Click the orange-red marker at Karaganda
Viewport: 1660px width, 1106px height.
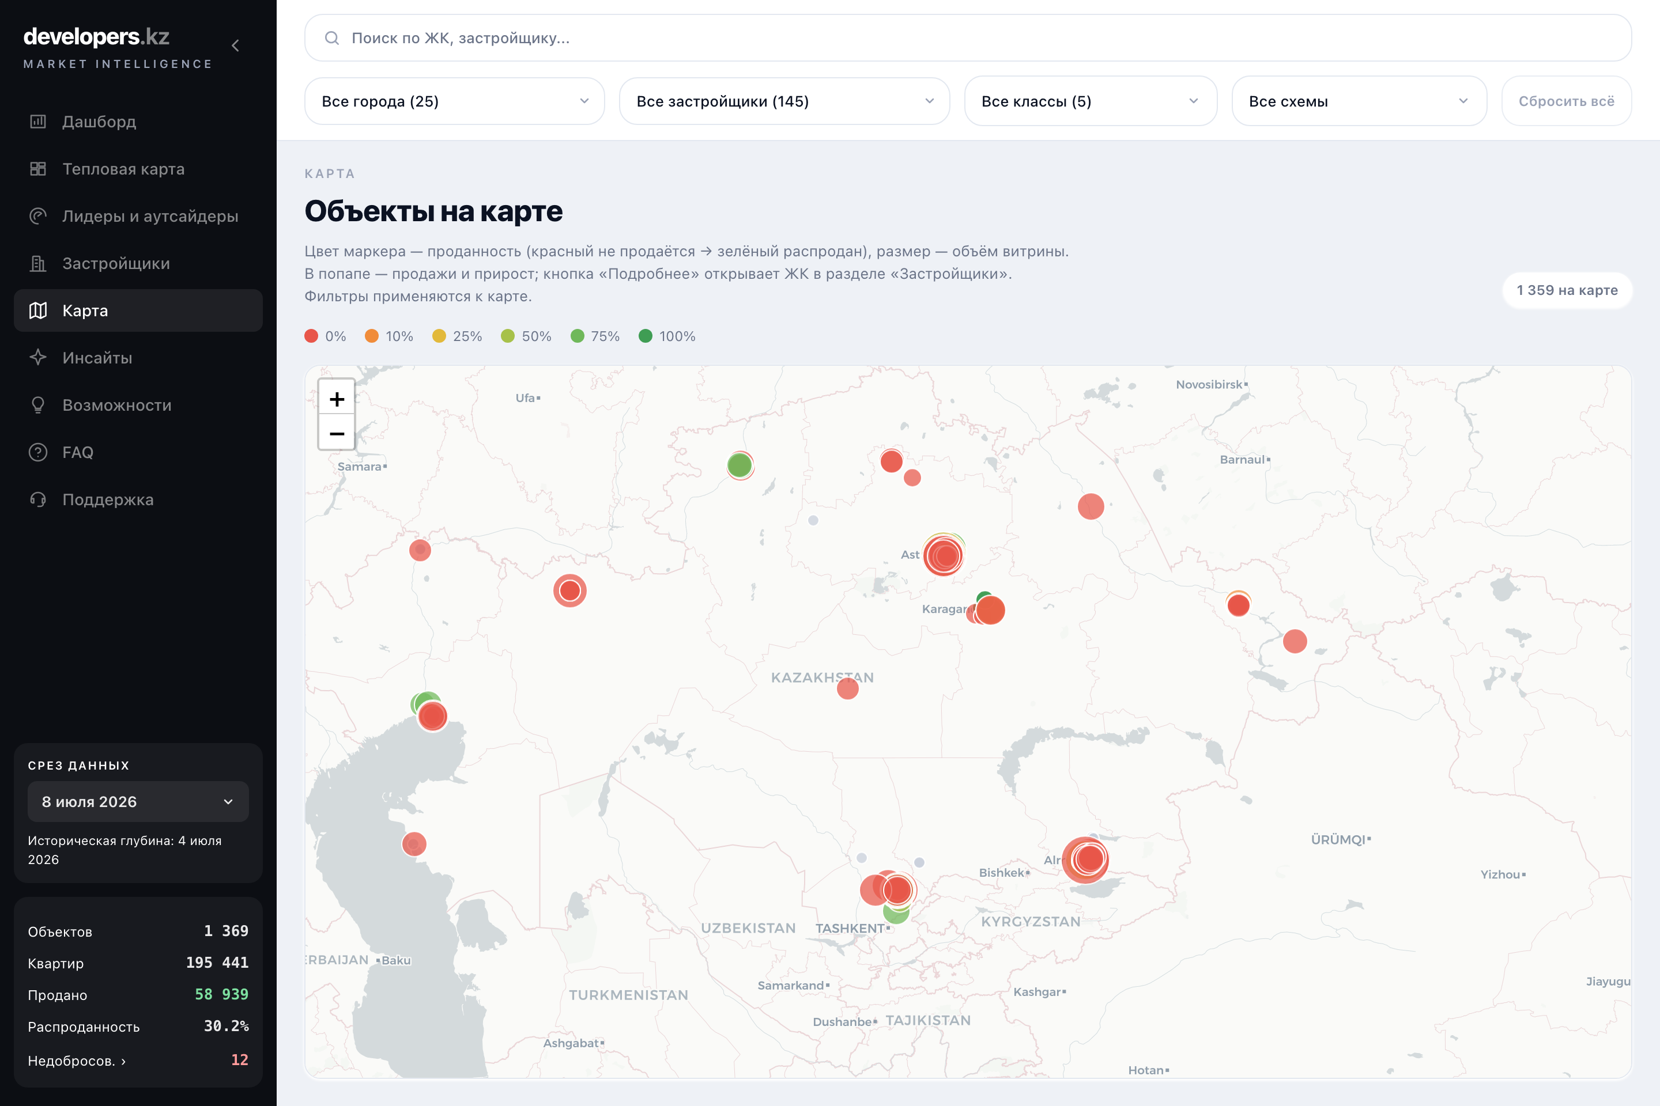pos(990,610)
